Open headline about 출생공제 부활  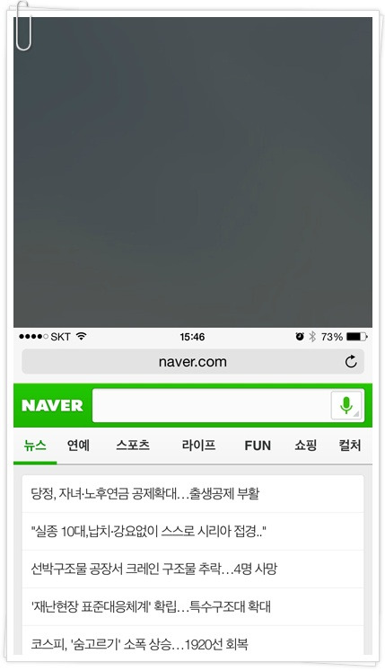point(193,494)
